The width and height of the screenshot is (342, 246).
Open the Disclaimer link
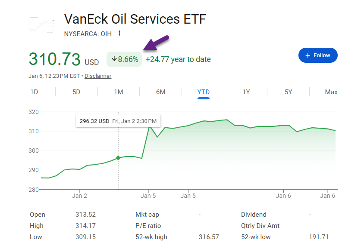[98, 76]
